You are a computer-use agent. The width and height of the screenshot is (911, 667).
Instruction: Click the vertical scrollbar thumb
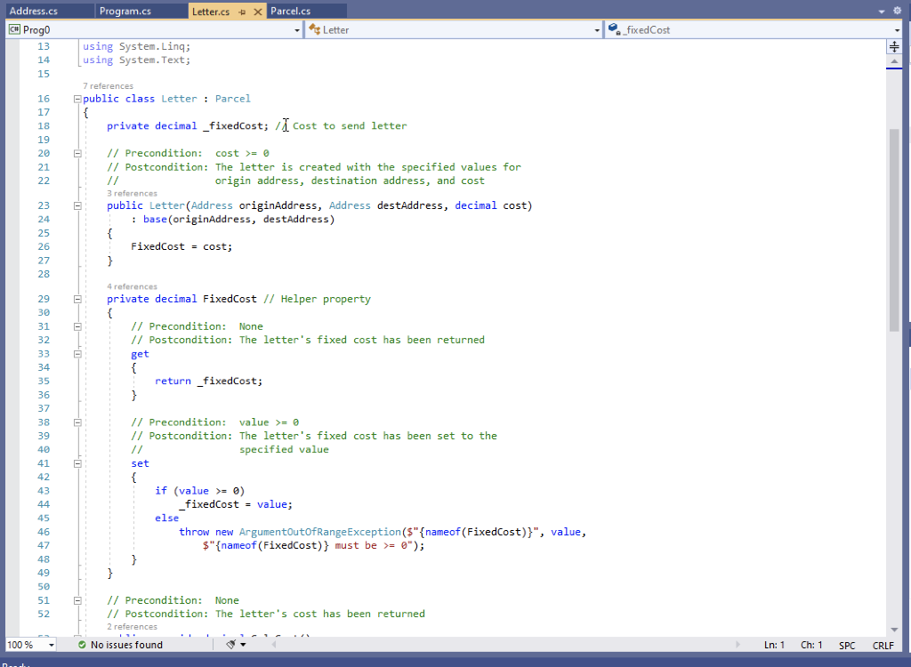coord(894,230)
